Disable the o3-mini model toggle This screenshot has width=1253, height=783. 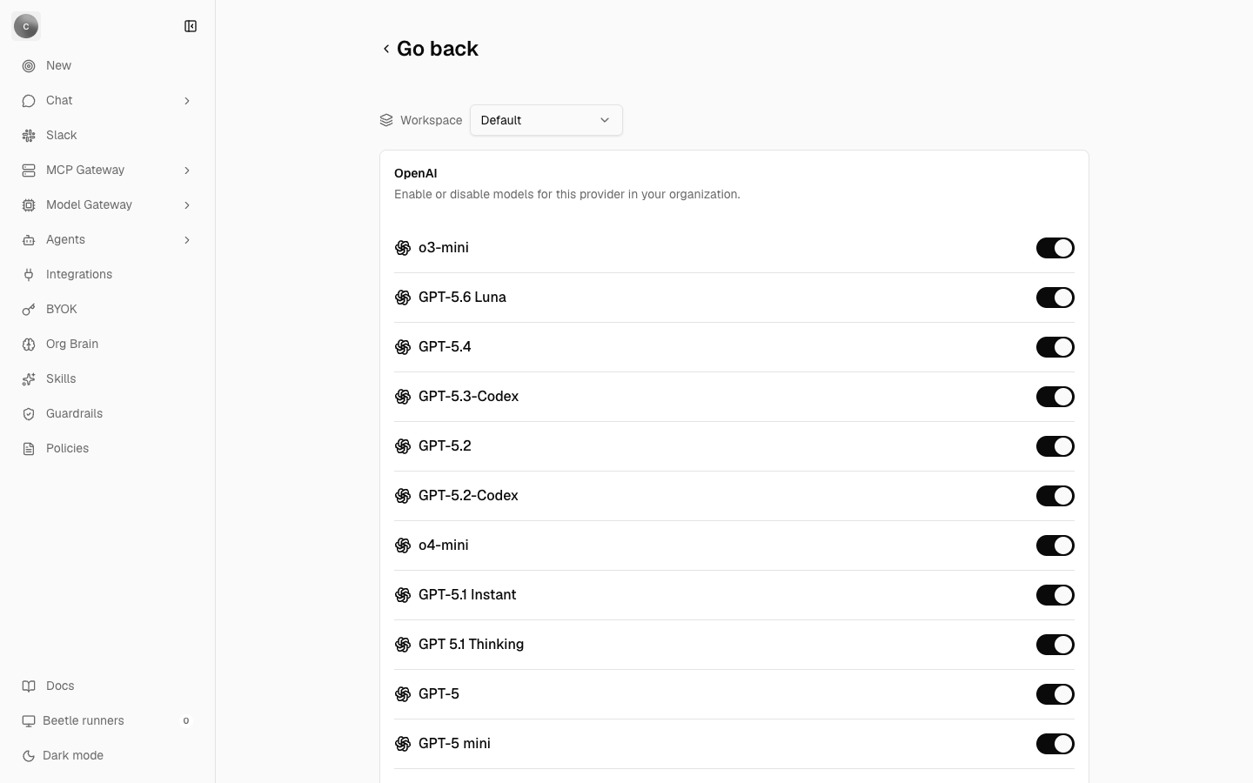point(1055,248)
